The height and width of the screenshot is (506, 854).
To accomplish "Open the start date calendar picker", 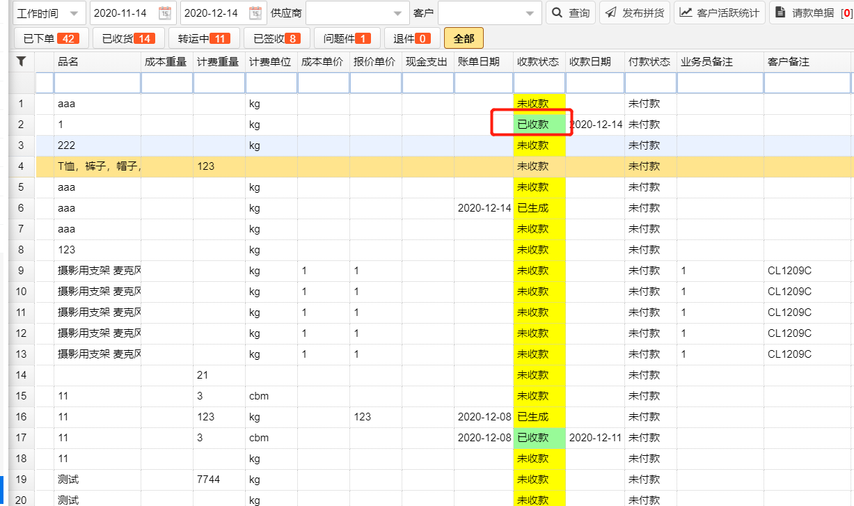I will [x=165, y=13].
